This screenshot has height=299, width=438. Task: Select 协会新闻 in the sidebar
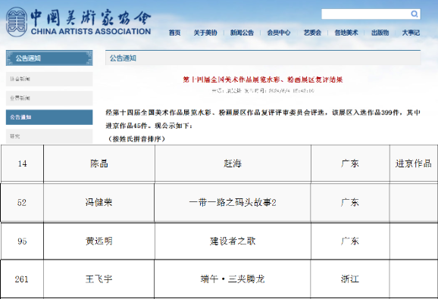49,79
